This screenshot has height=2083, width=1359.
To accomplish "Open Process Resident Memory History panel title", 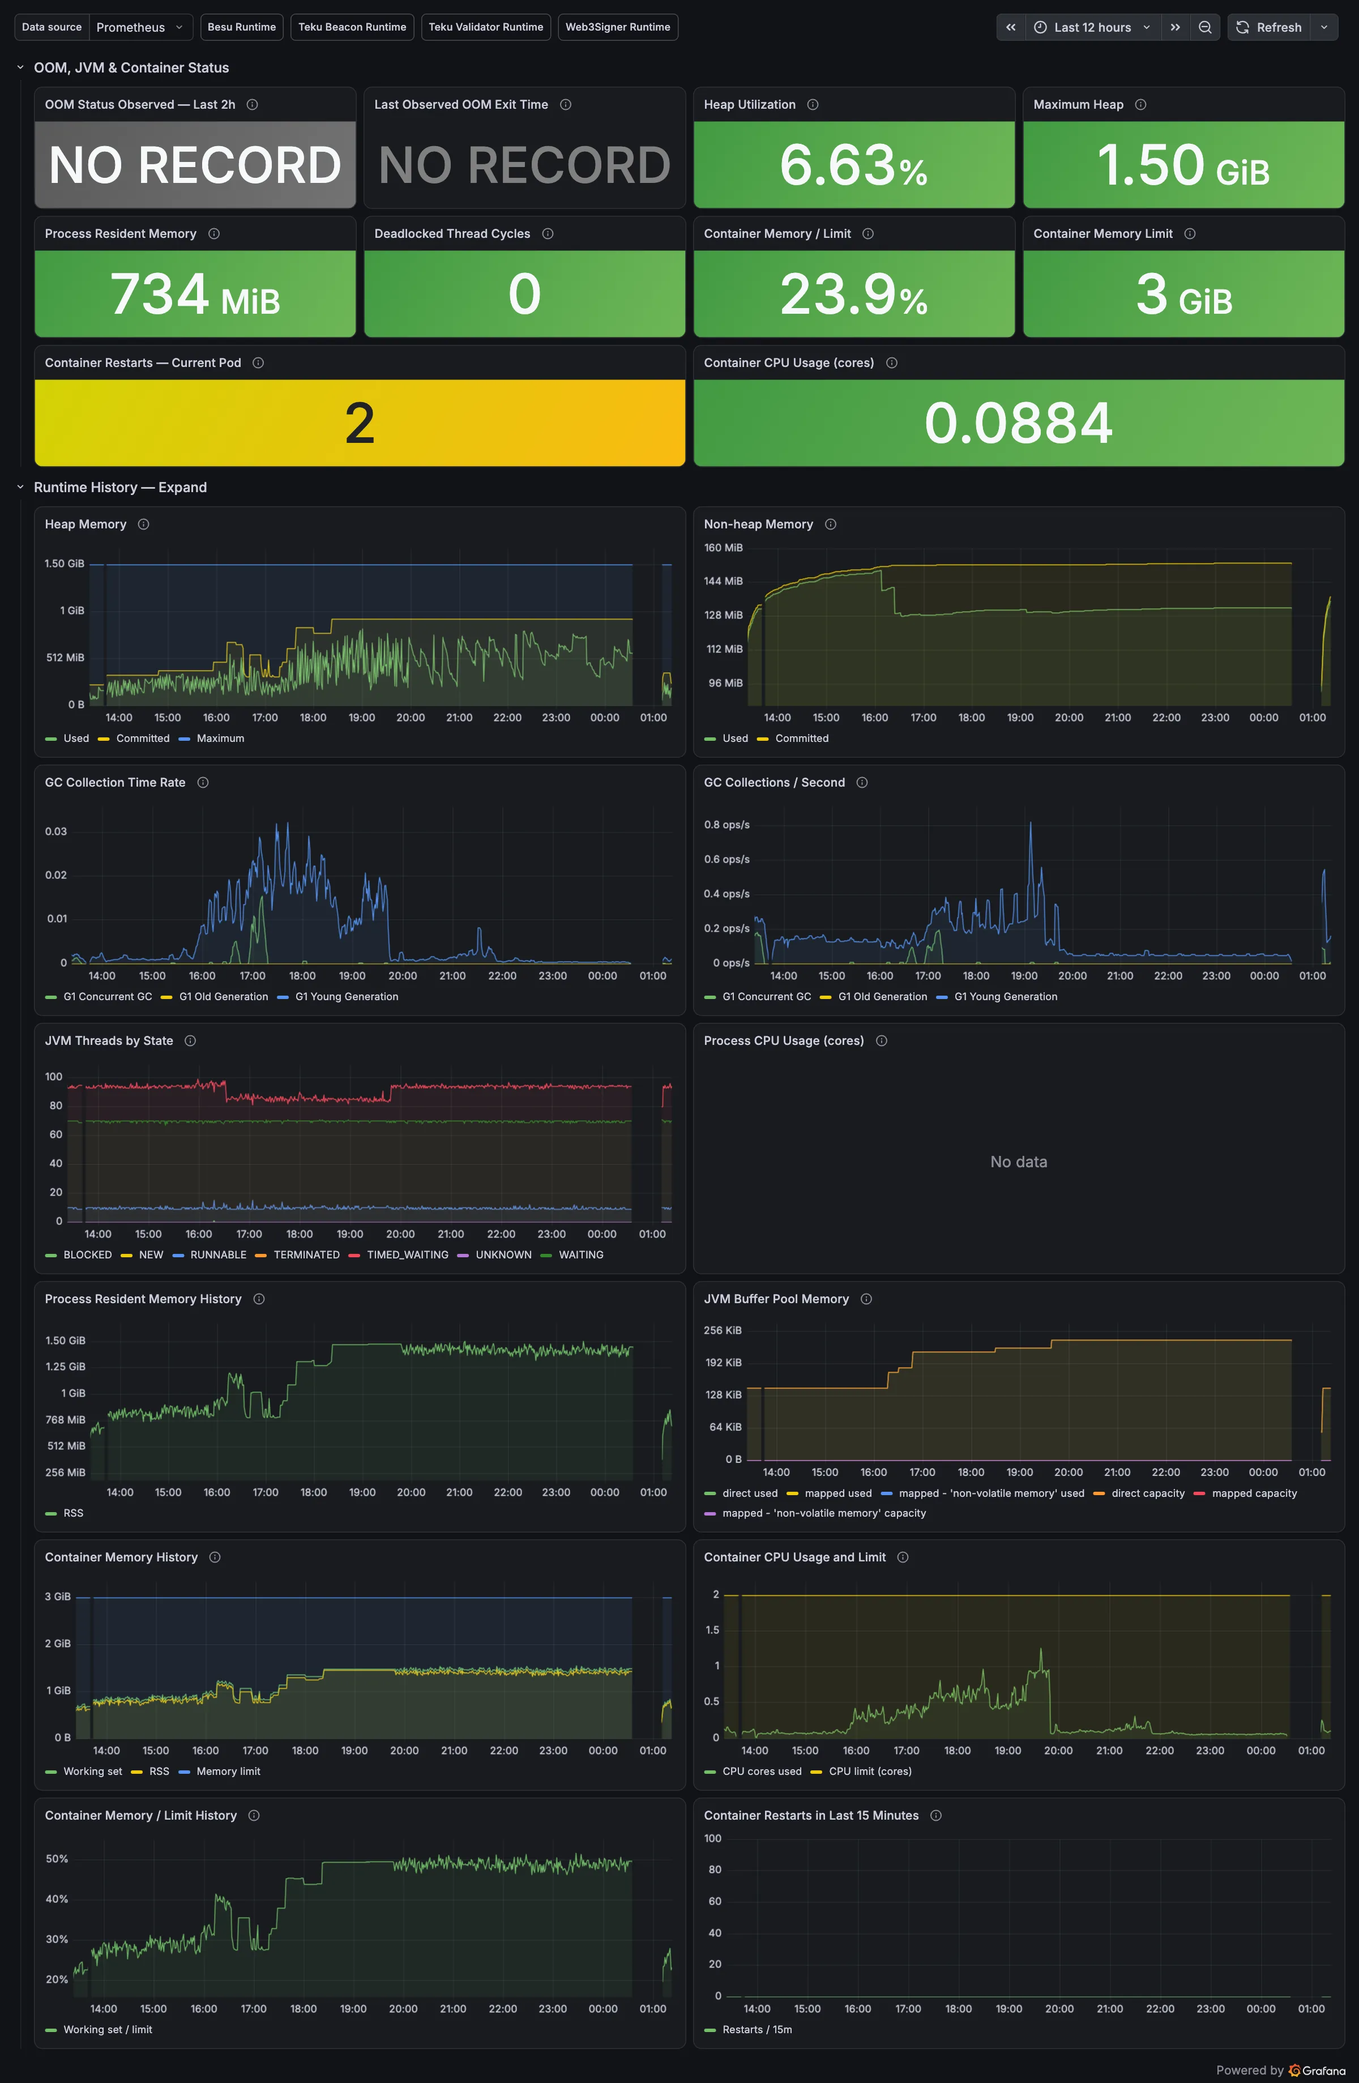I will pos(143,1299).
